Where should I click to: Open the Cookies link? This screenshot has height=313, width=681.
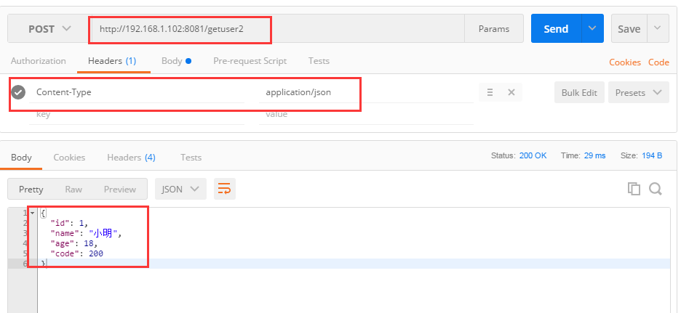coord(625,62)
